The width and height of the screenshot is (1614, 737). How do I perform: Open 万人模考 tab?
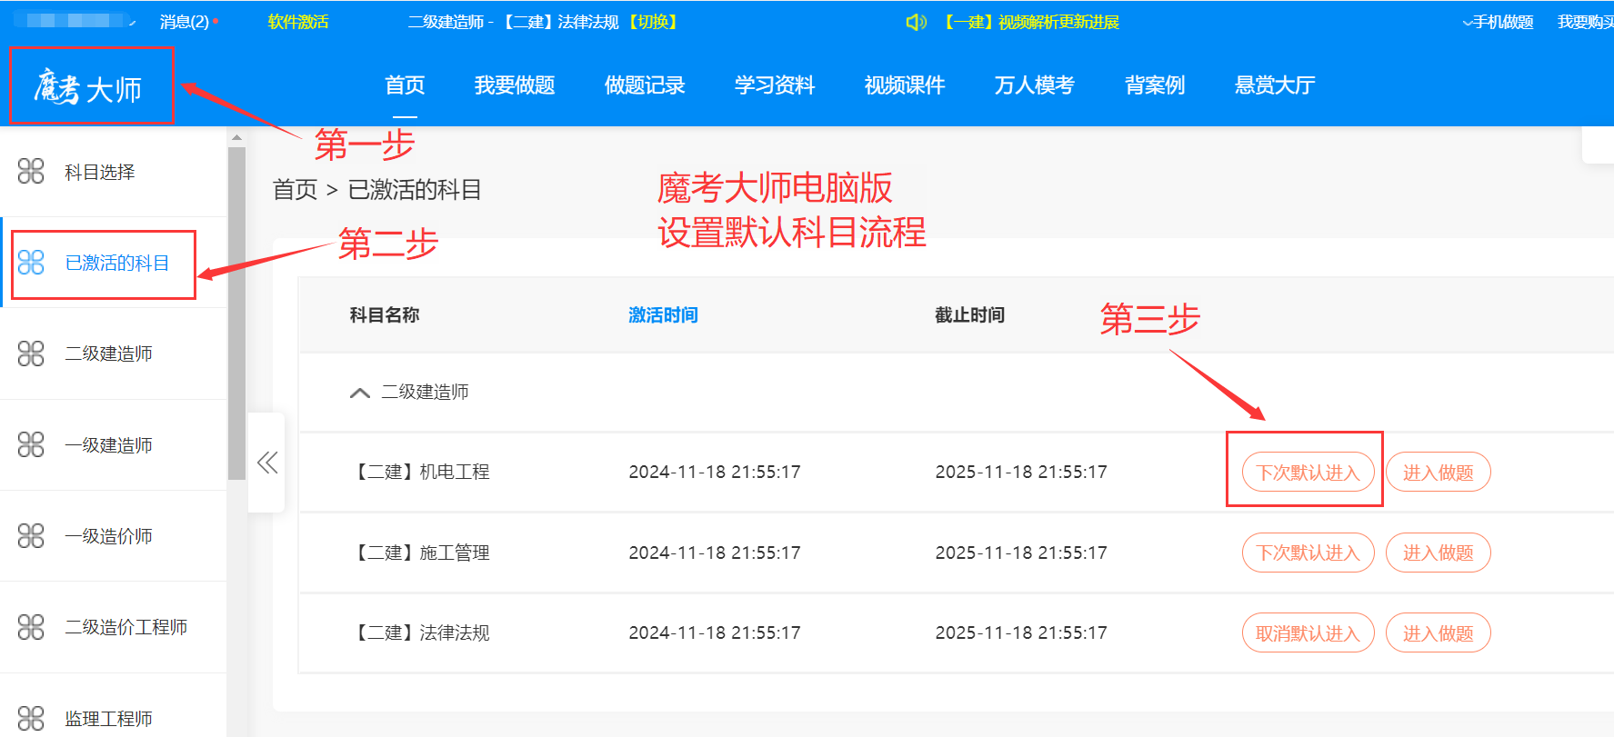pyautogui.click(x=1035, y=85)
